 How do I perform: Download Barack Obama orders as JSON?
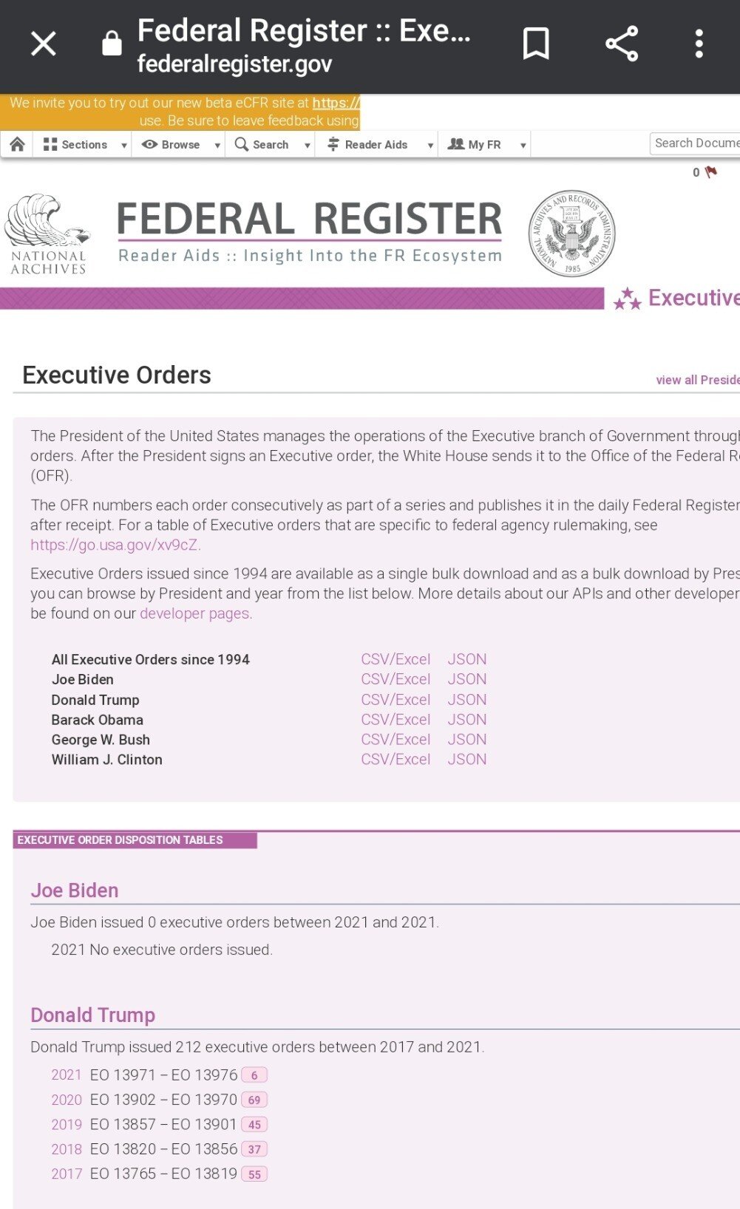[x=466, y=720]
